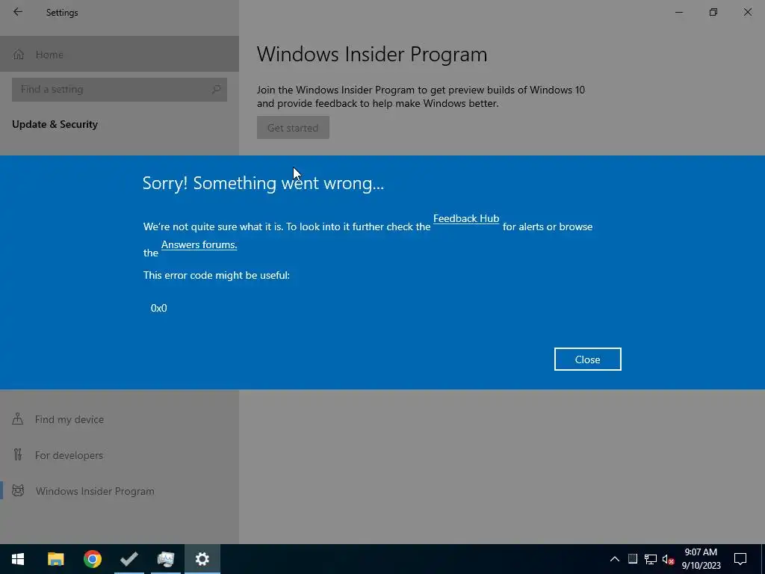Show hidden system tray icons

[x=615, y=559]
